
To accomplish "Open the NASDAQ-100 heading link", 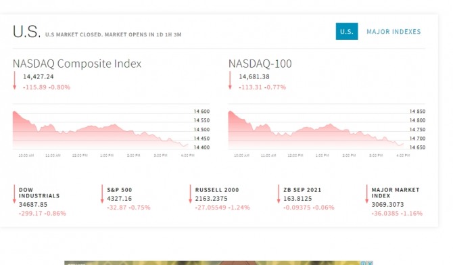I will 260,64.
